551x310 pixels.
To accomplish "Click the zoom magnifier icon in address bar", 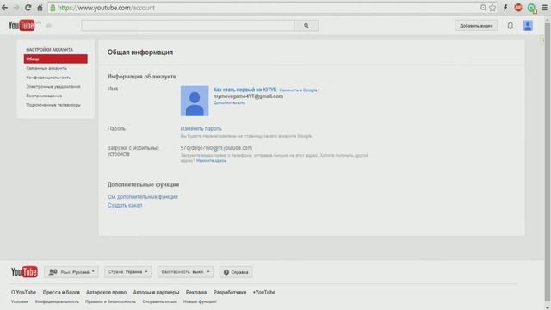I will click(483, 8).
